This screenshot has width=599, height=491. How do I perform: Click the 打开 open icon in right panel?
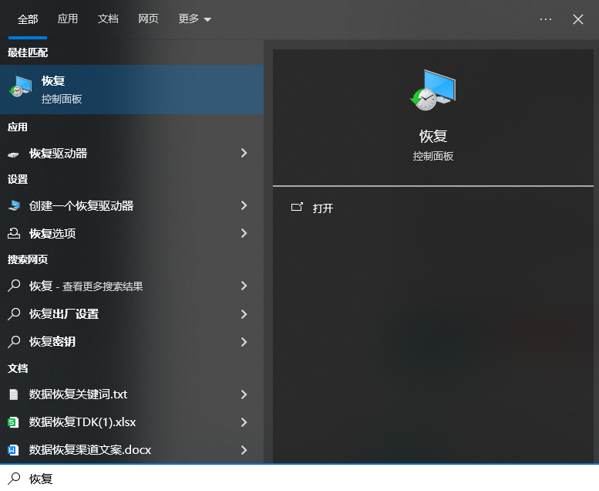coord(297,208)
